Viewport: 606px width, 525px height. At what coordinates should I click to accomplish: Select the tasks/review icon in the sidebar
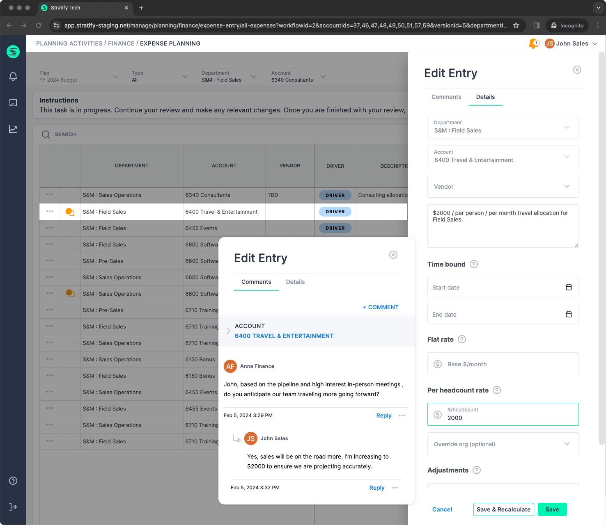[x=13, y=103]
